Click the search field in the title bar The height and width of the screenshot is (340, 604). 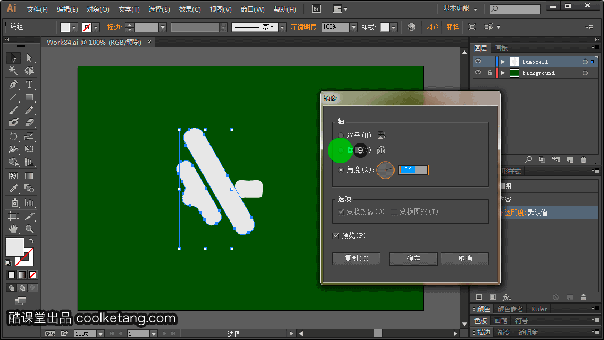pos(515,9)
